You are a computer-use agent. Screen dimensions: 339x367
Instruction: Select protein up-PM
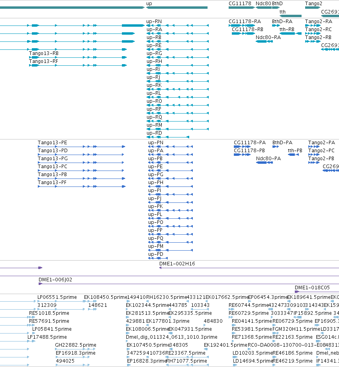pyautogui.click(x=170, y=250)
